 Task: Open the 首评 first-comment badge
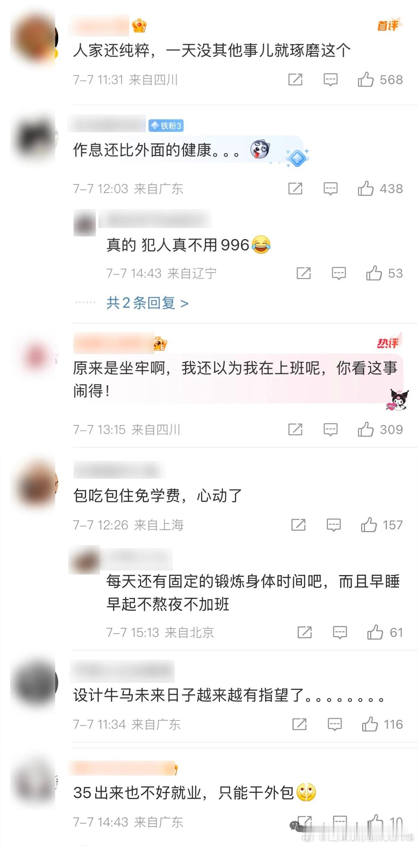[x=389, y=25]
